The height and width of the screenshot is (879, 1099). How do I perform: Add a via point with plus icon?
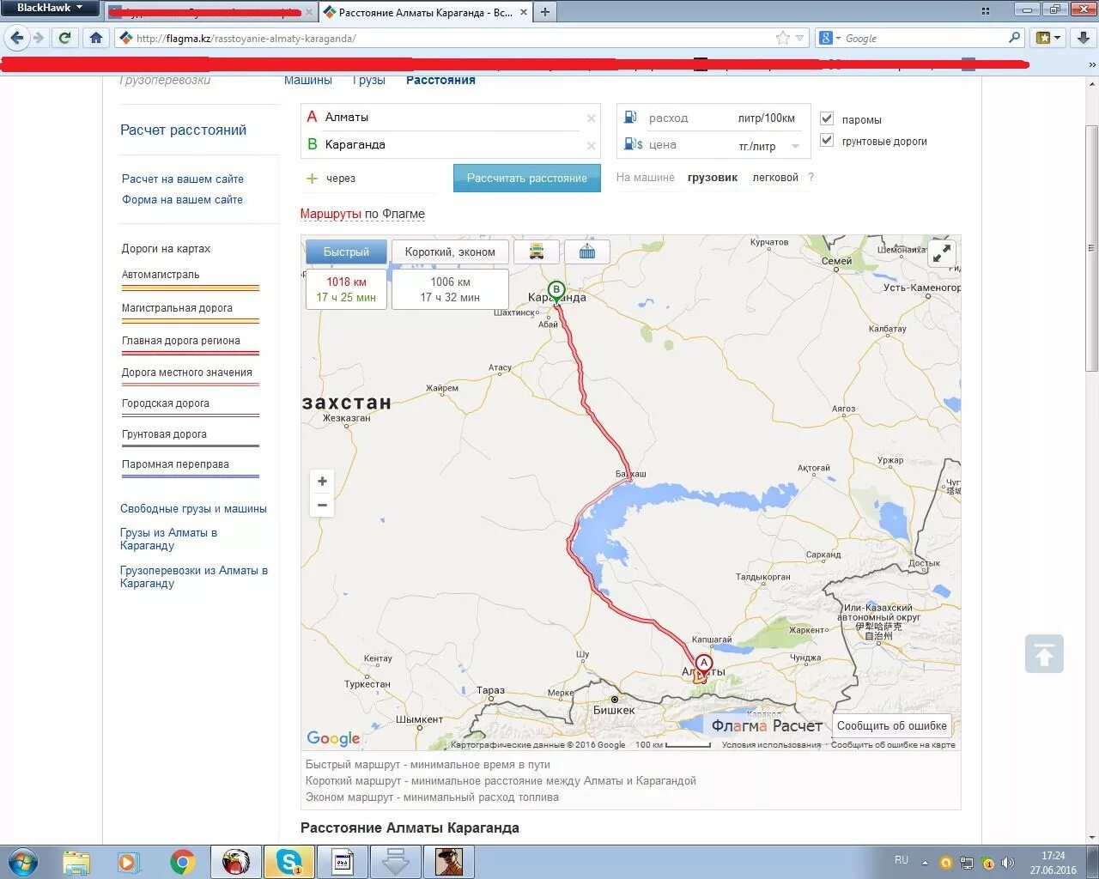(312, 179)
